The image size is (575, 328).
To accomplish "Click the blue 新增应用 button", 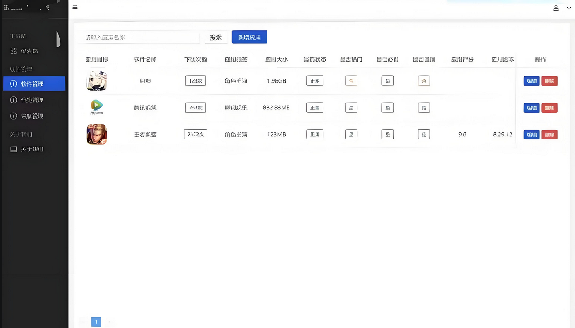I will [249, 37].
